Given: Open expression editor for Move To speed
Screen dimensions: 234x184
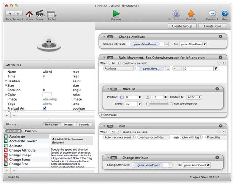Looking at the screenshot, I should click(x=140, y=104).
